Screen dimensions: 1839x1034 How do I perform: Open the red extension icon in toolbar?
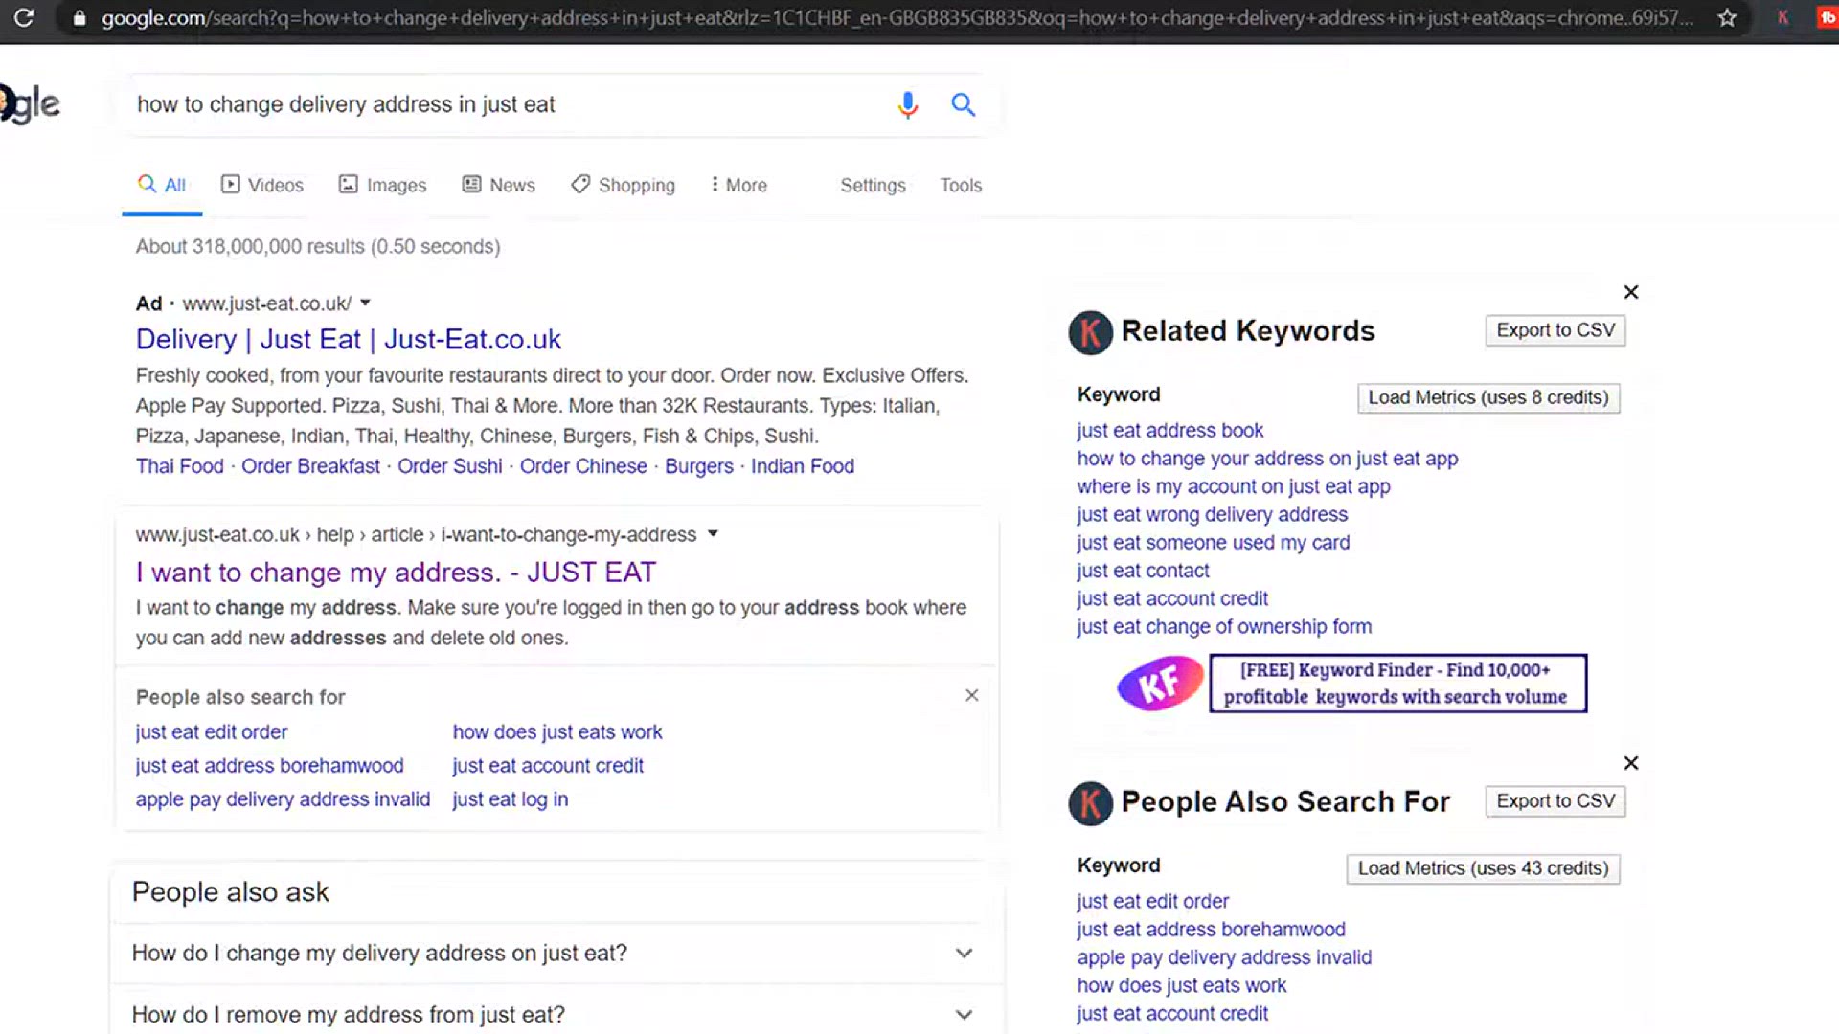pos(1828,18)
